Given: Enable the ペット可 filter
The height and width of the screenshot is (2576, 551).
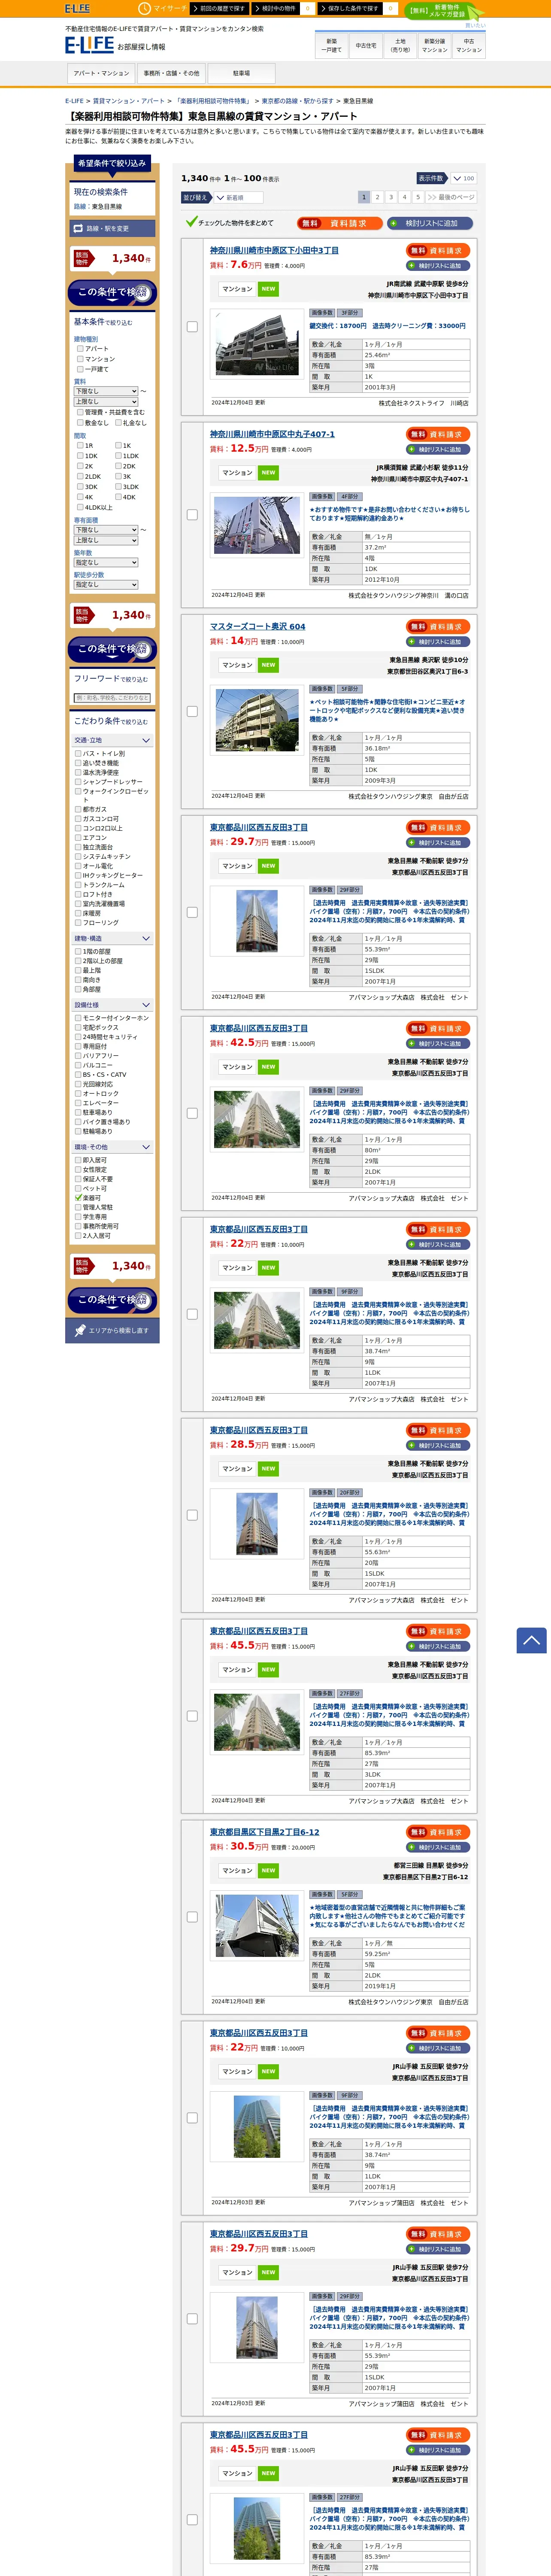Looking at the screenshot, I should click(x=78, y=1189).
